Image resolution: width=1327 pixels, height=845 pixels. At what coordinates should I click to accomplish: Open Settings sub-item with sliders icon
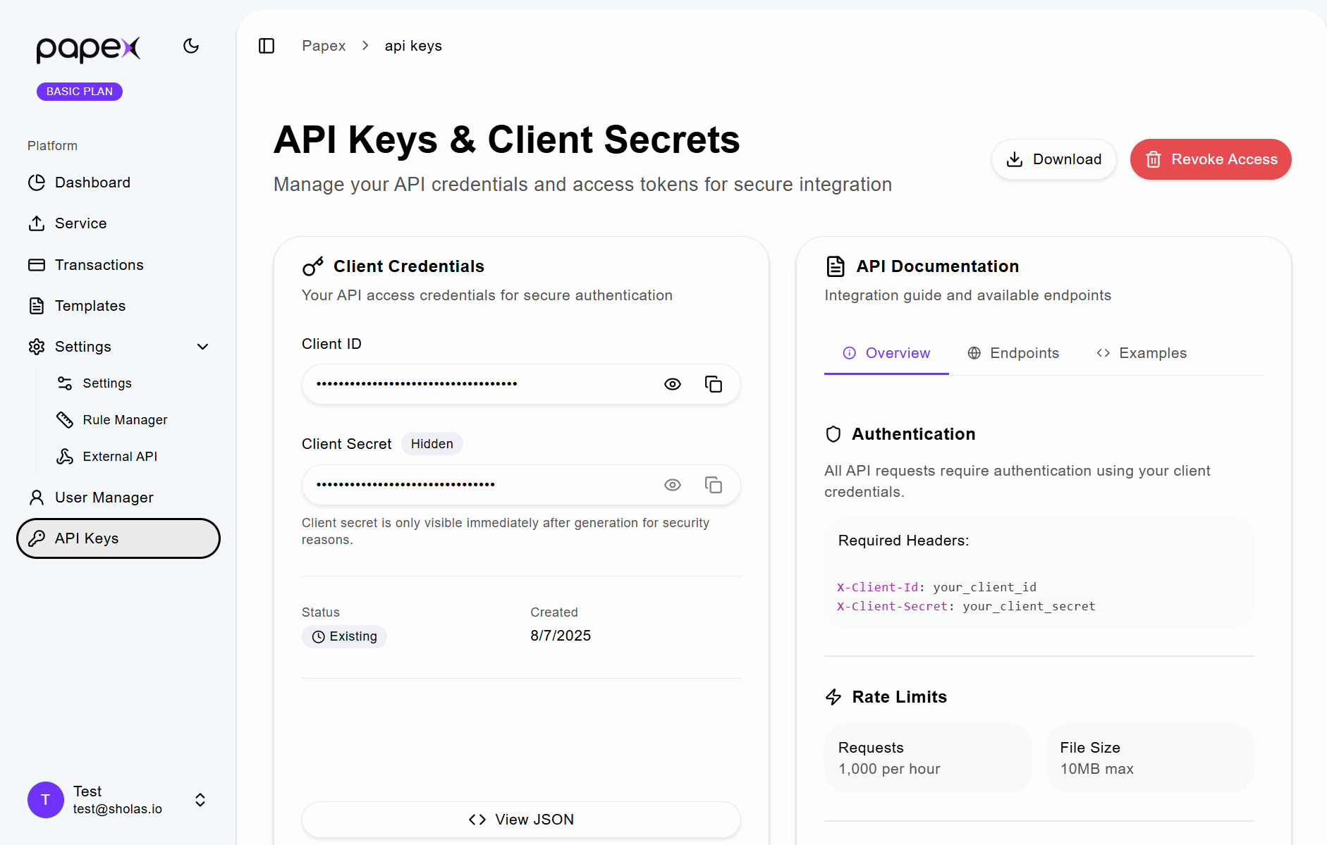pyautogui.click(x=132, y=383)
